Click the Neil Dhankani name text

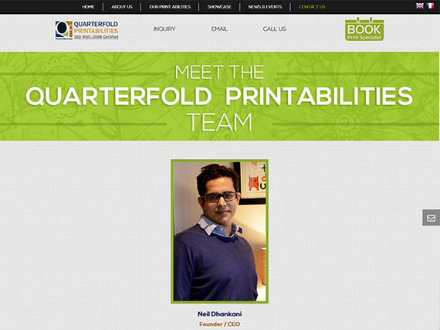pyautogui.click(x=219, y=314)
